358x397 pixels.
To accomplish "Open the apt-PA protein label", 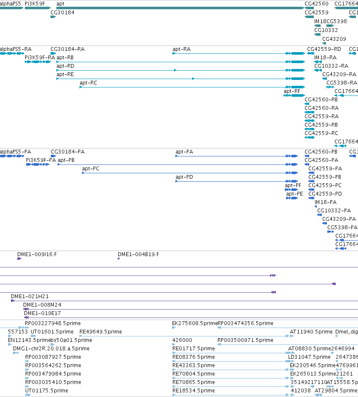I will (184, 152).
